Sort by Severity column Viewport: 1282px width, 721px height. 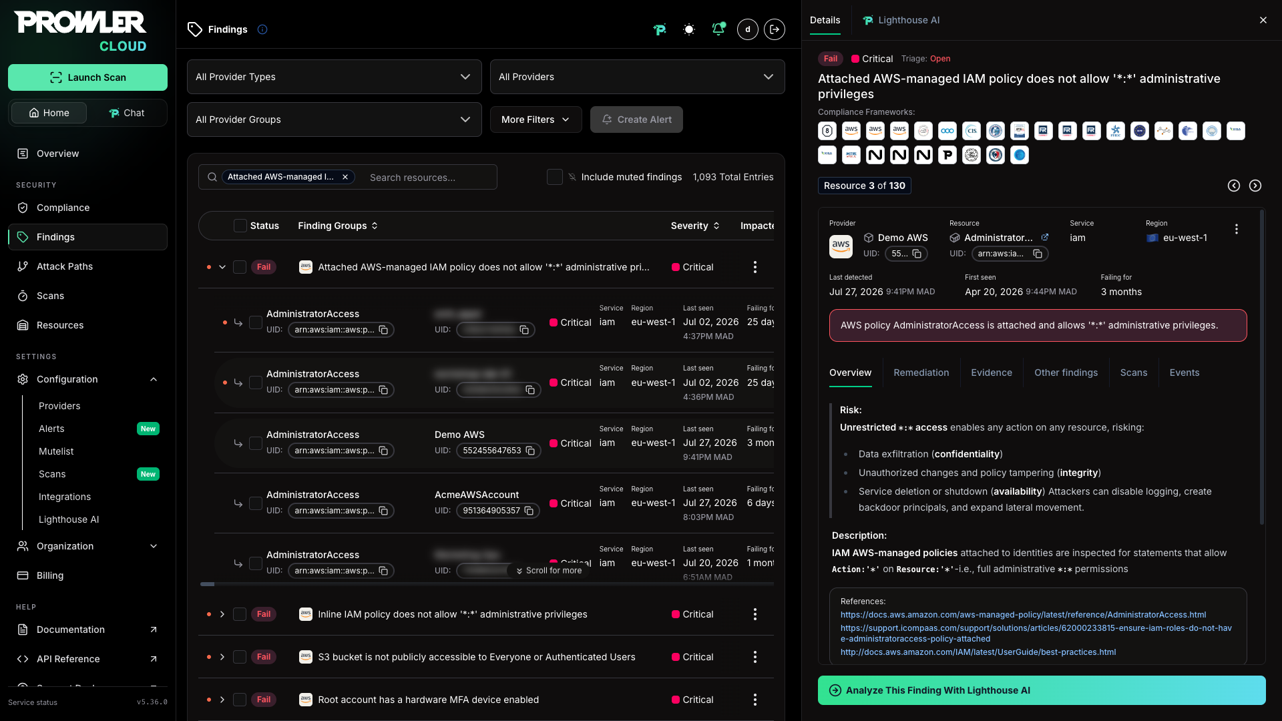click(x=695, y=226)
